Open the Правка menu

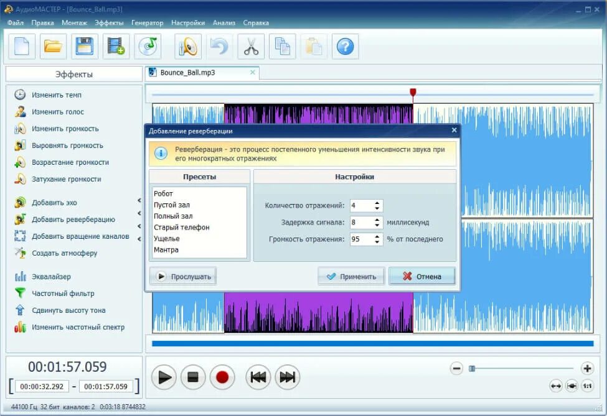42,23
